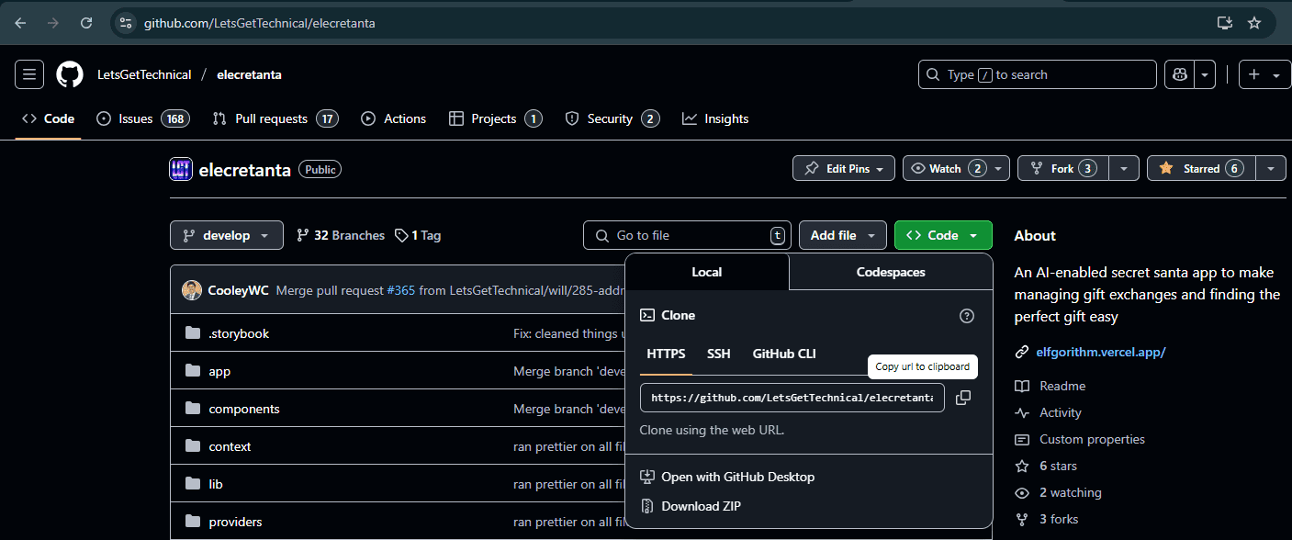Viewport: 1292px width, 540px height.
Task: Open the Issues tab
Action: (142, 118)
